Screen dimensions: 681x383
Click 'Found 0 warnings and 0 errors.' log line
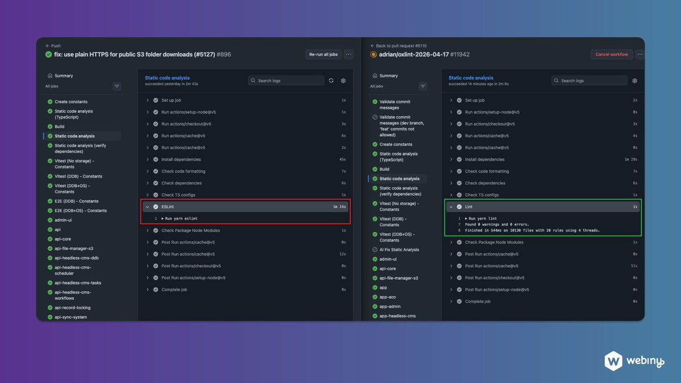pyautogui.click(x=498, y=224)
